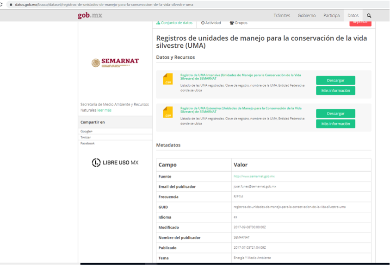The width and height of the screenshot is (390, 265).
Task: Open Más información for UMA Extensiva
Action: click(x=335, y=124)
